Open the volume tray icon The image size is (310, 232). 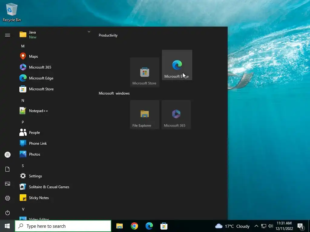pos(271,226)
